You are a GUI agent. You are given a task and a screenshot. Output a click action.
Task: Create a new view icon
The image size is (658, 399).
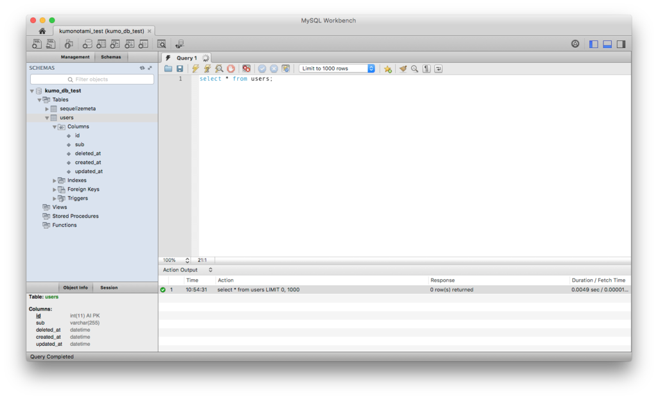click(115, 44)
